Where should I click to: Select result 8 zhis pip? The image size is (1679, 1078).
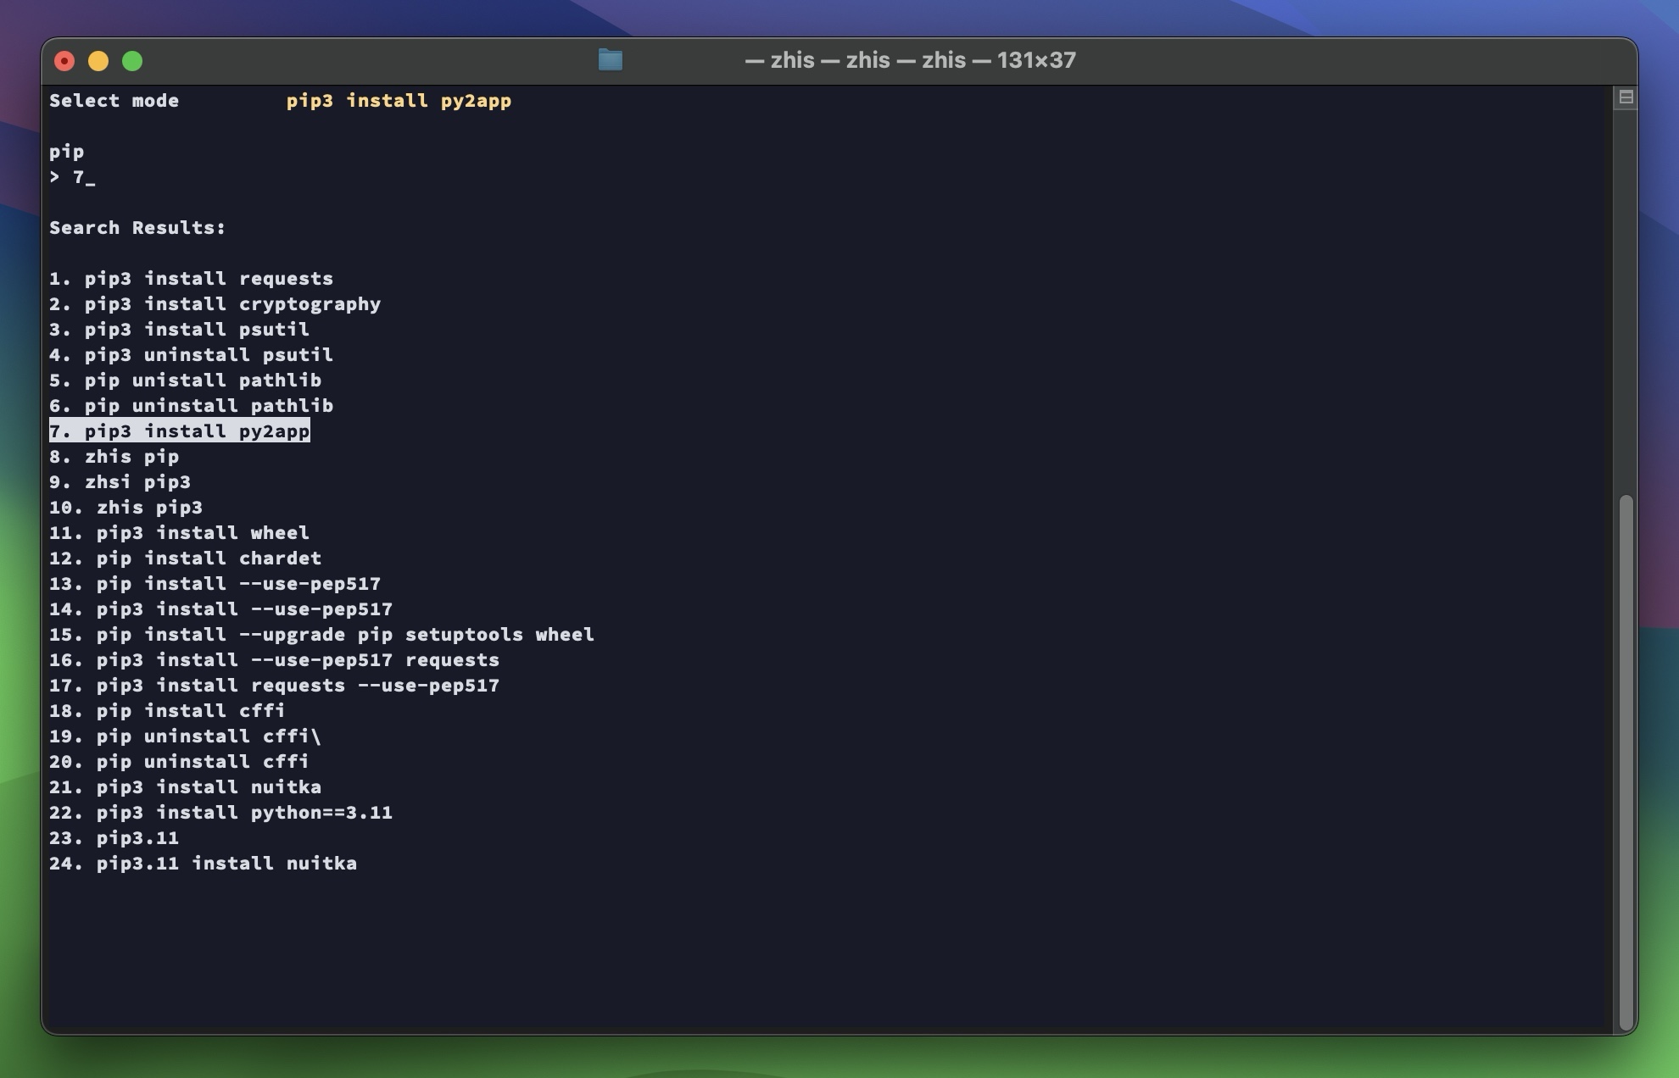click(114, 457)
